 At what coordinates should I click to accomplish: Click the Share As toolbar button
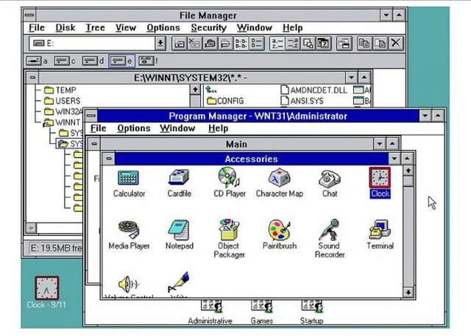pyautogui.click(x=210, y=43)
